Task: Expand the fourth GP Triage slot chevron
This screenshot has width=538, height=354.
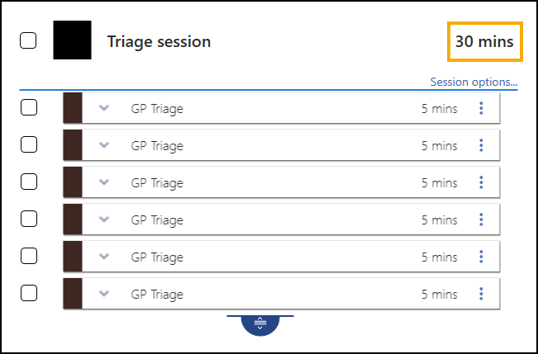Action: [x=103, y=219]
